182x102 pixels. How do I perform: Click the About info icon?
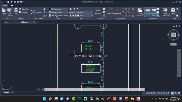[x=177, y=16]
